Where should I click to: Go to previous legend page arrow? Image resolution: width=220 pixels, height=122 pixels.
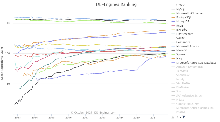pyautogui.click(x=173, y=117)
